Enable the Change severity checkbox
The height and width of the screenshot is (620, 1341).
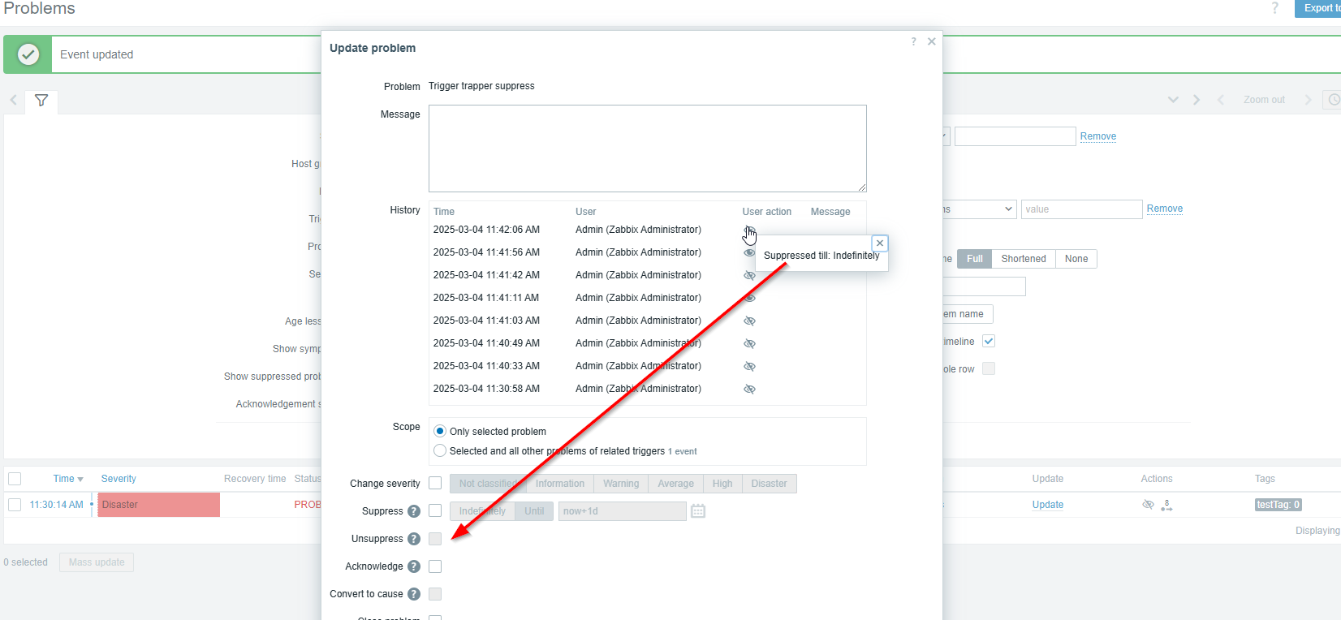(435, 484)
